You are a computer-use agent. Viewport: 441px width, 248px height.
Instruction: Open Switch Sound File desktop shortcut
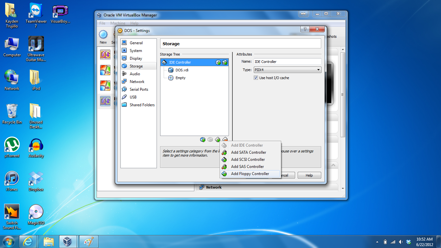[x=12, y=217]
